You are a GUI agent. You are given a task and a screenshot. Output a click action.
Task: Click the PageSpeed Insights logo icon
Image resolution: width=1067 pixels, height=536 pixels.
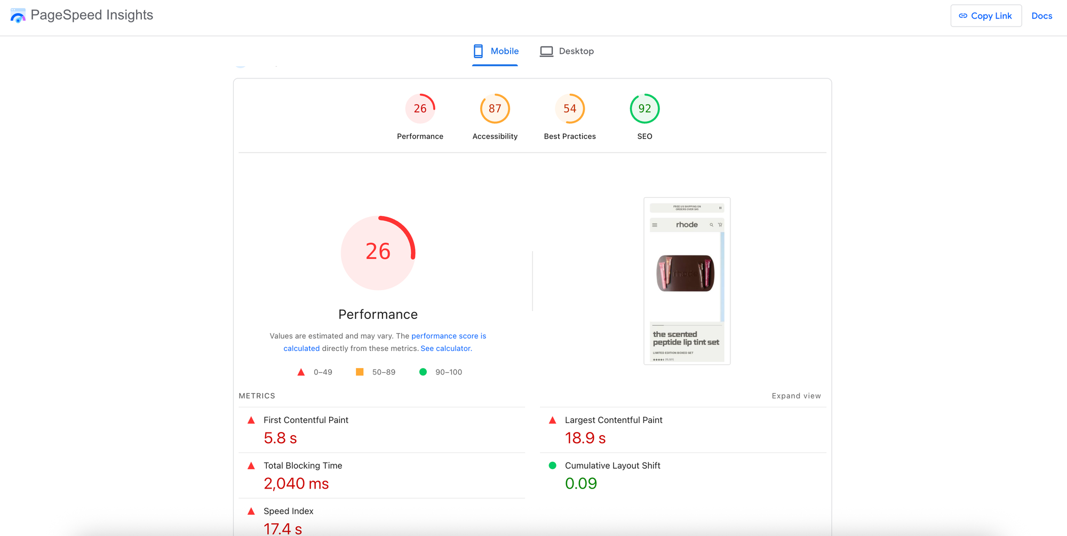pyautogui.click(x=18, y=16)
